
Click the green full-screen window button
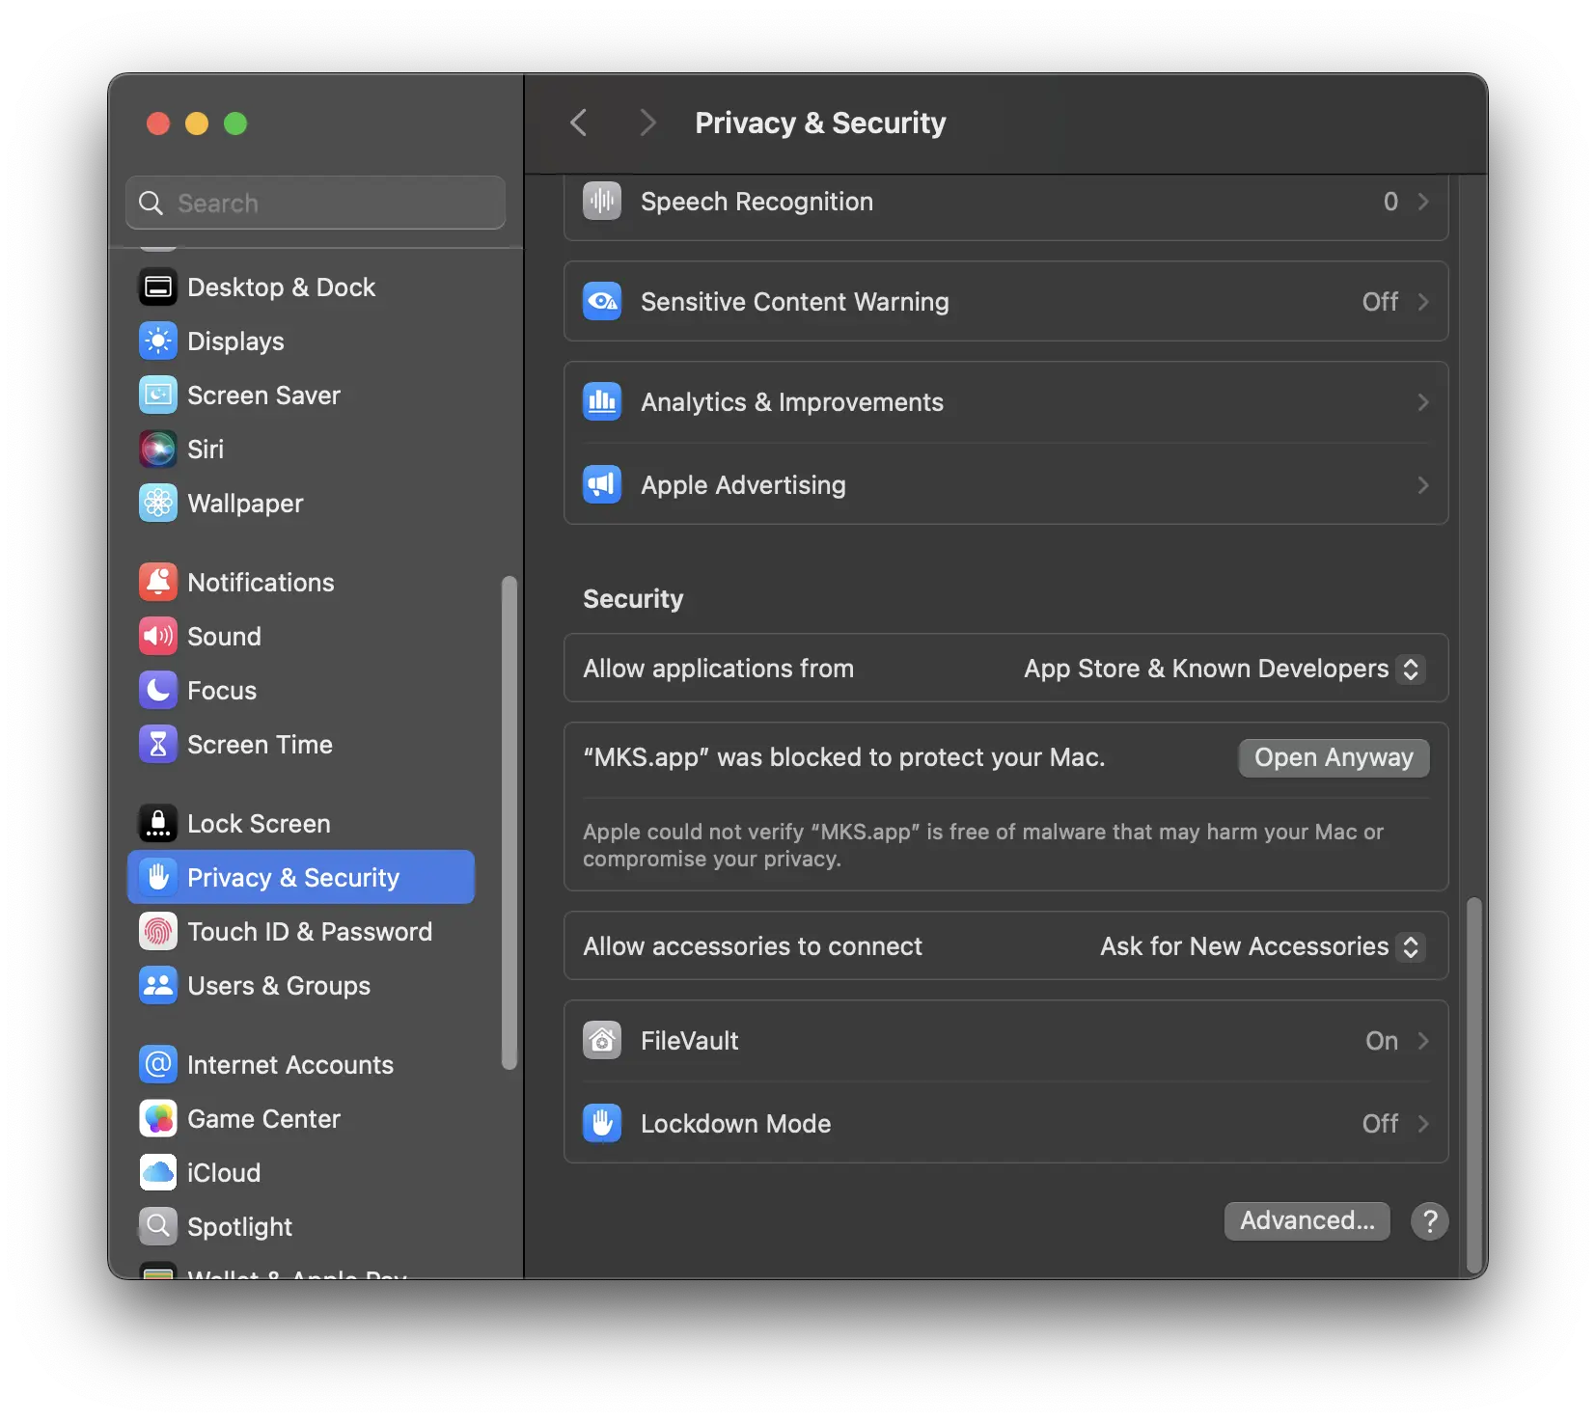tap(235, 123)
